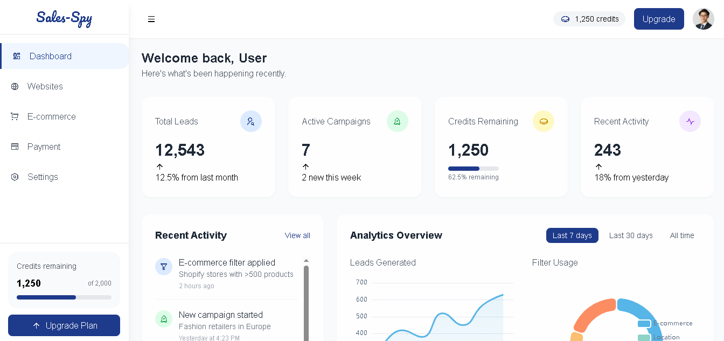Switch to the All time view

coord(682,235)
